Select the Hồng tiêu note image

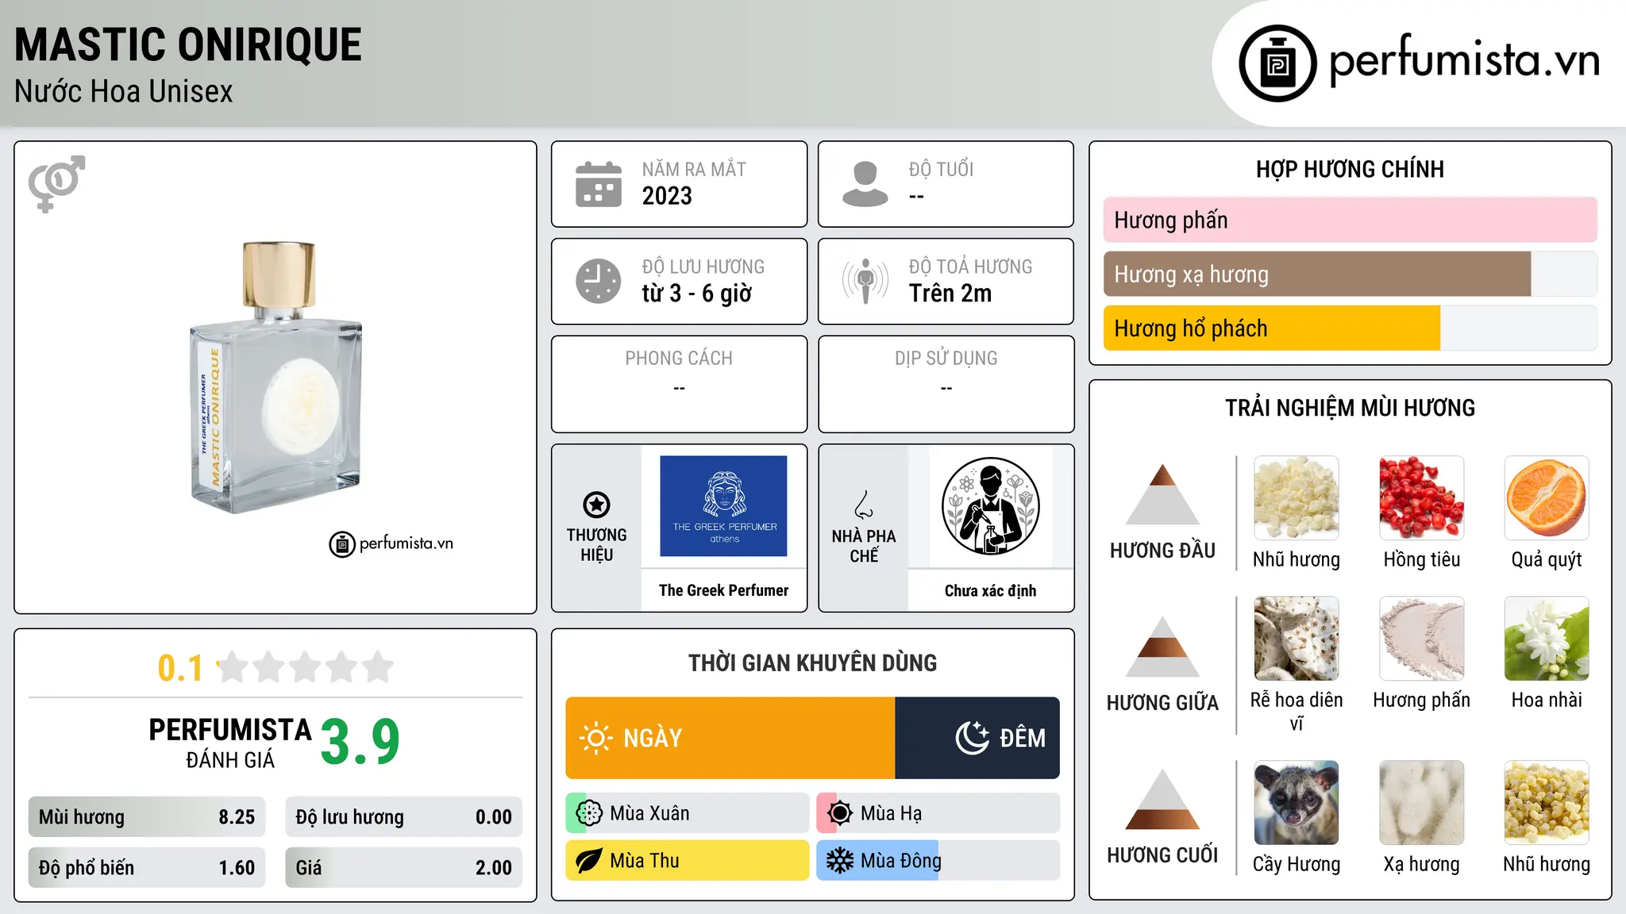coord(1422,498)
